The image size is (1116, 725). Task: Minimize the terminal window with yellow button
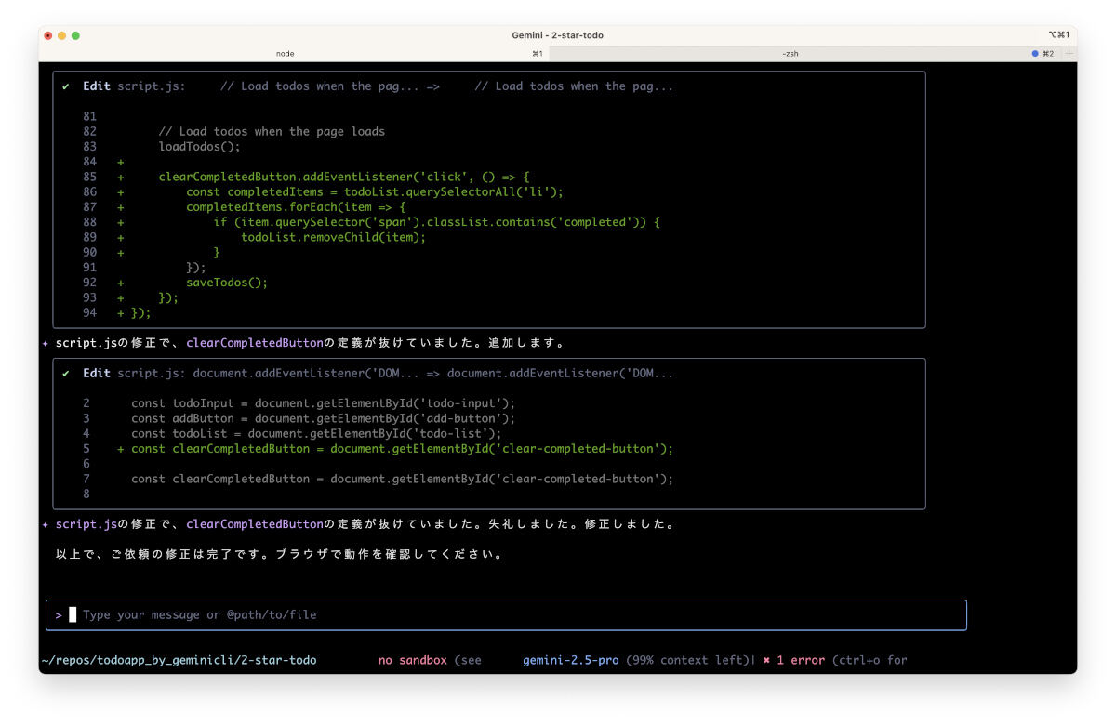coord(61,35)
